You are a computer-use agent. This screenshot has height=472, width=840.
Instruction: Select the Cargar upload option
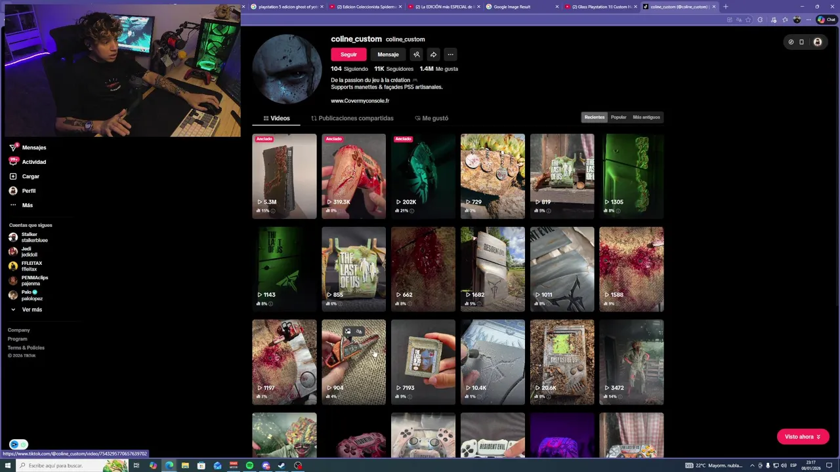(24, 176)
